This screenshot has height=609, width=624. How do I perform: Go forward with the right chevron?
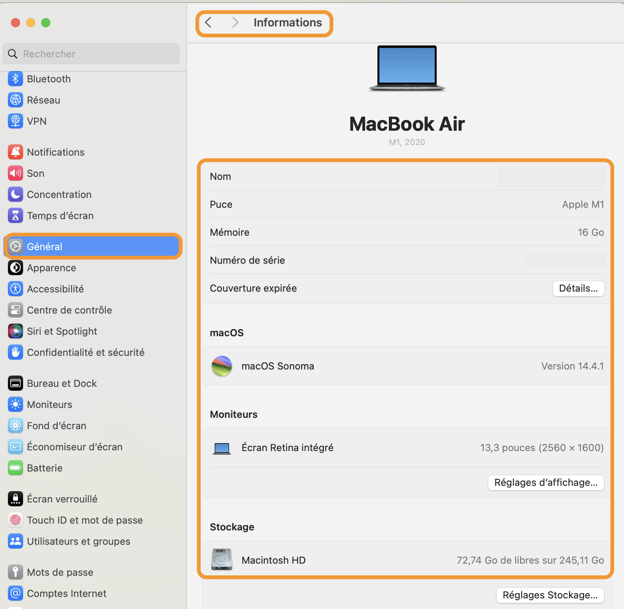coord(235,22)
